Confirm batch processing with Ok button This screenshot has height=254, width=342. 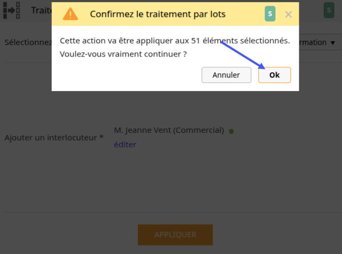[274, 75]
